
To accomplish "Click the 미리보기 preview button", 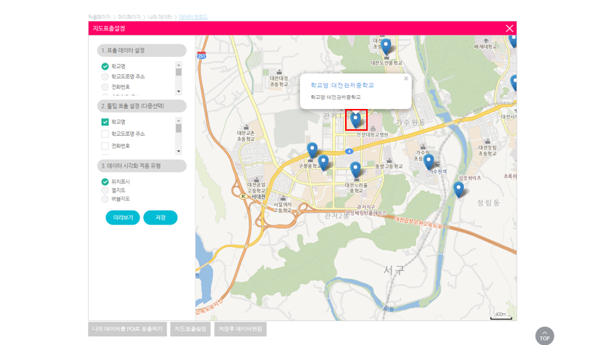I will (x=123, y=217).
